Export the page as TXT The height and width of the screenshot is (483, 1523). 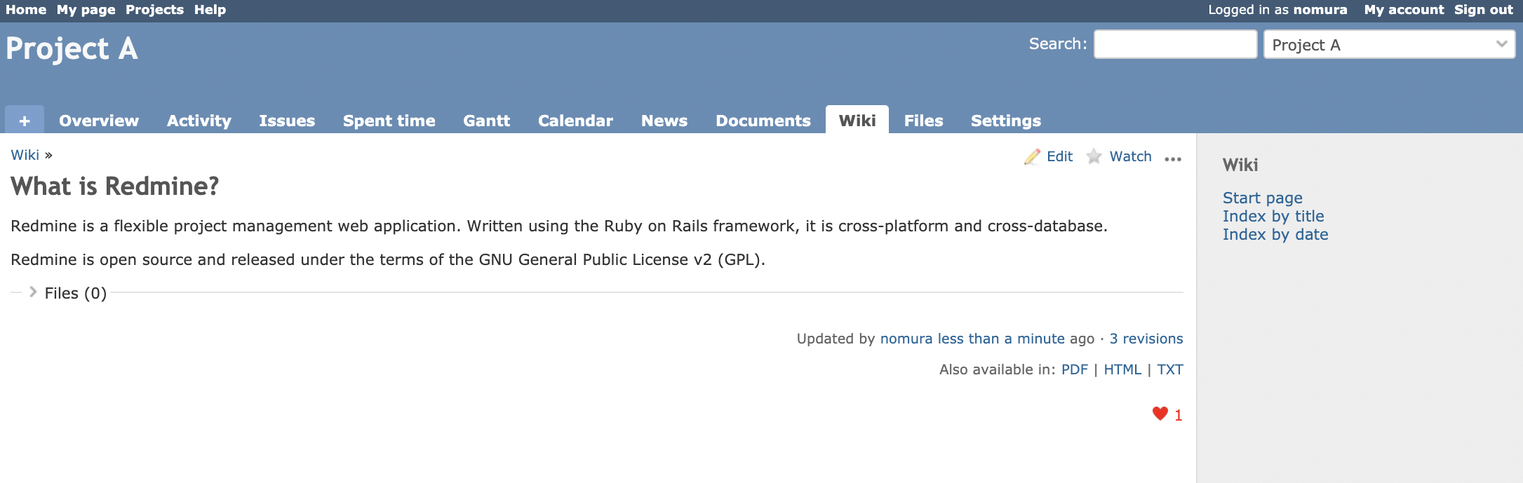click(1170, 369)
